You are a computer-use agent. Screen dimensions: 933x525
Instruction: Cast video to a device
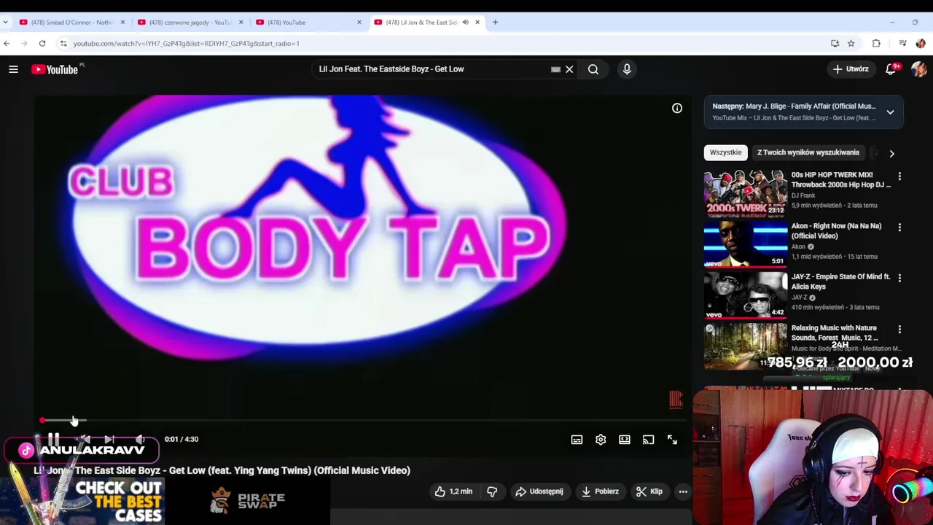(648, 440)
